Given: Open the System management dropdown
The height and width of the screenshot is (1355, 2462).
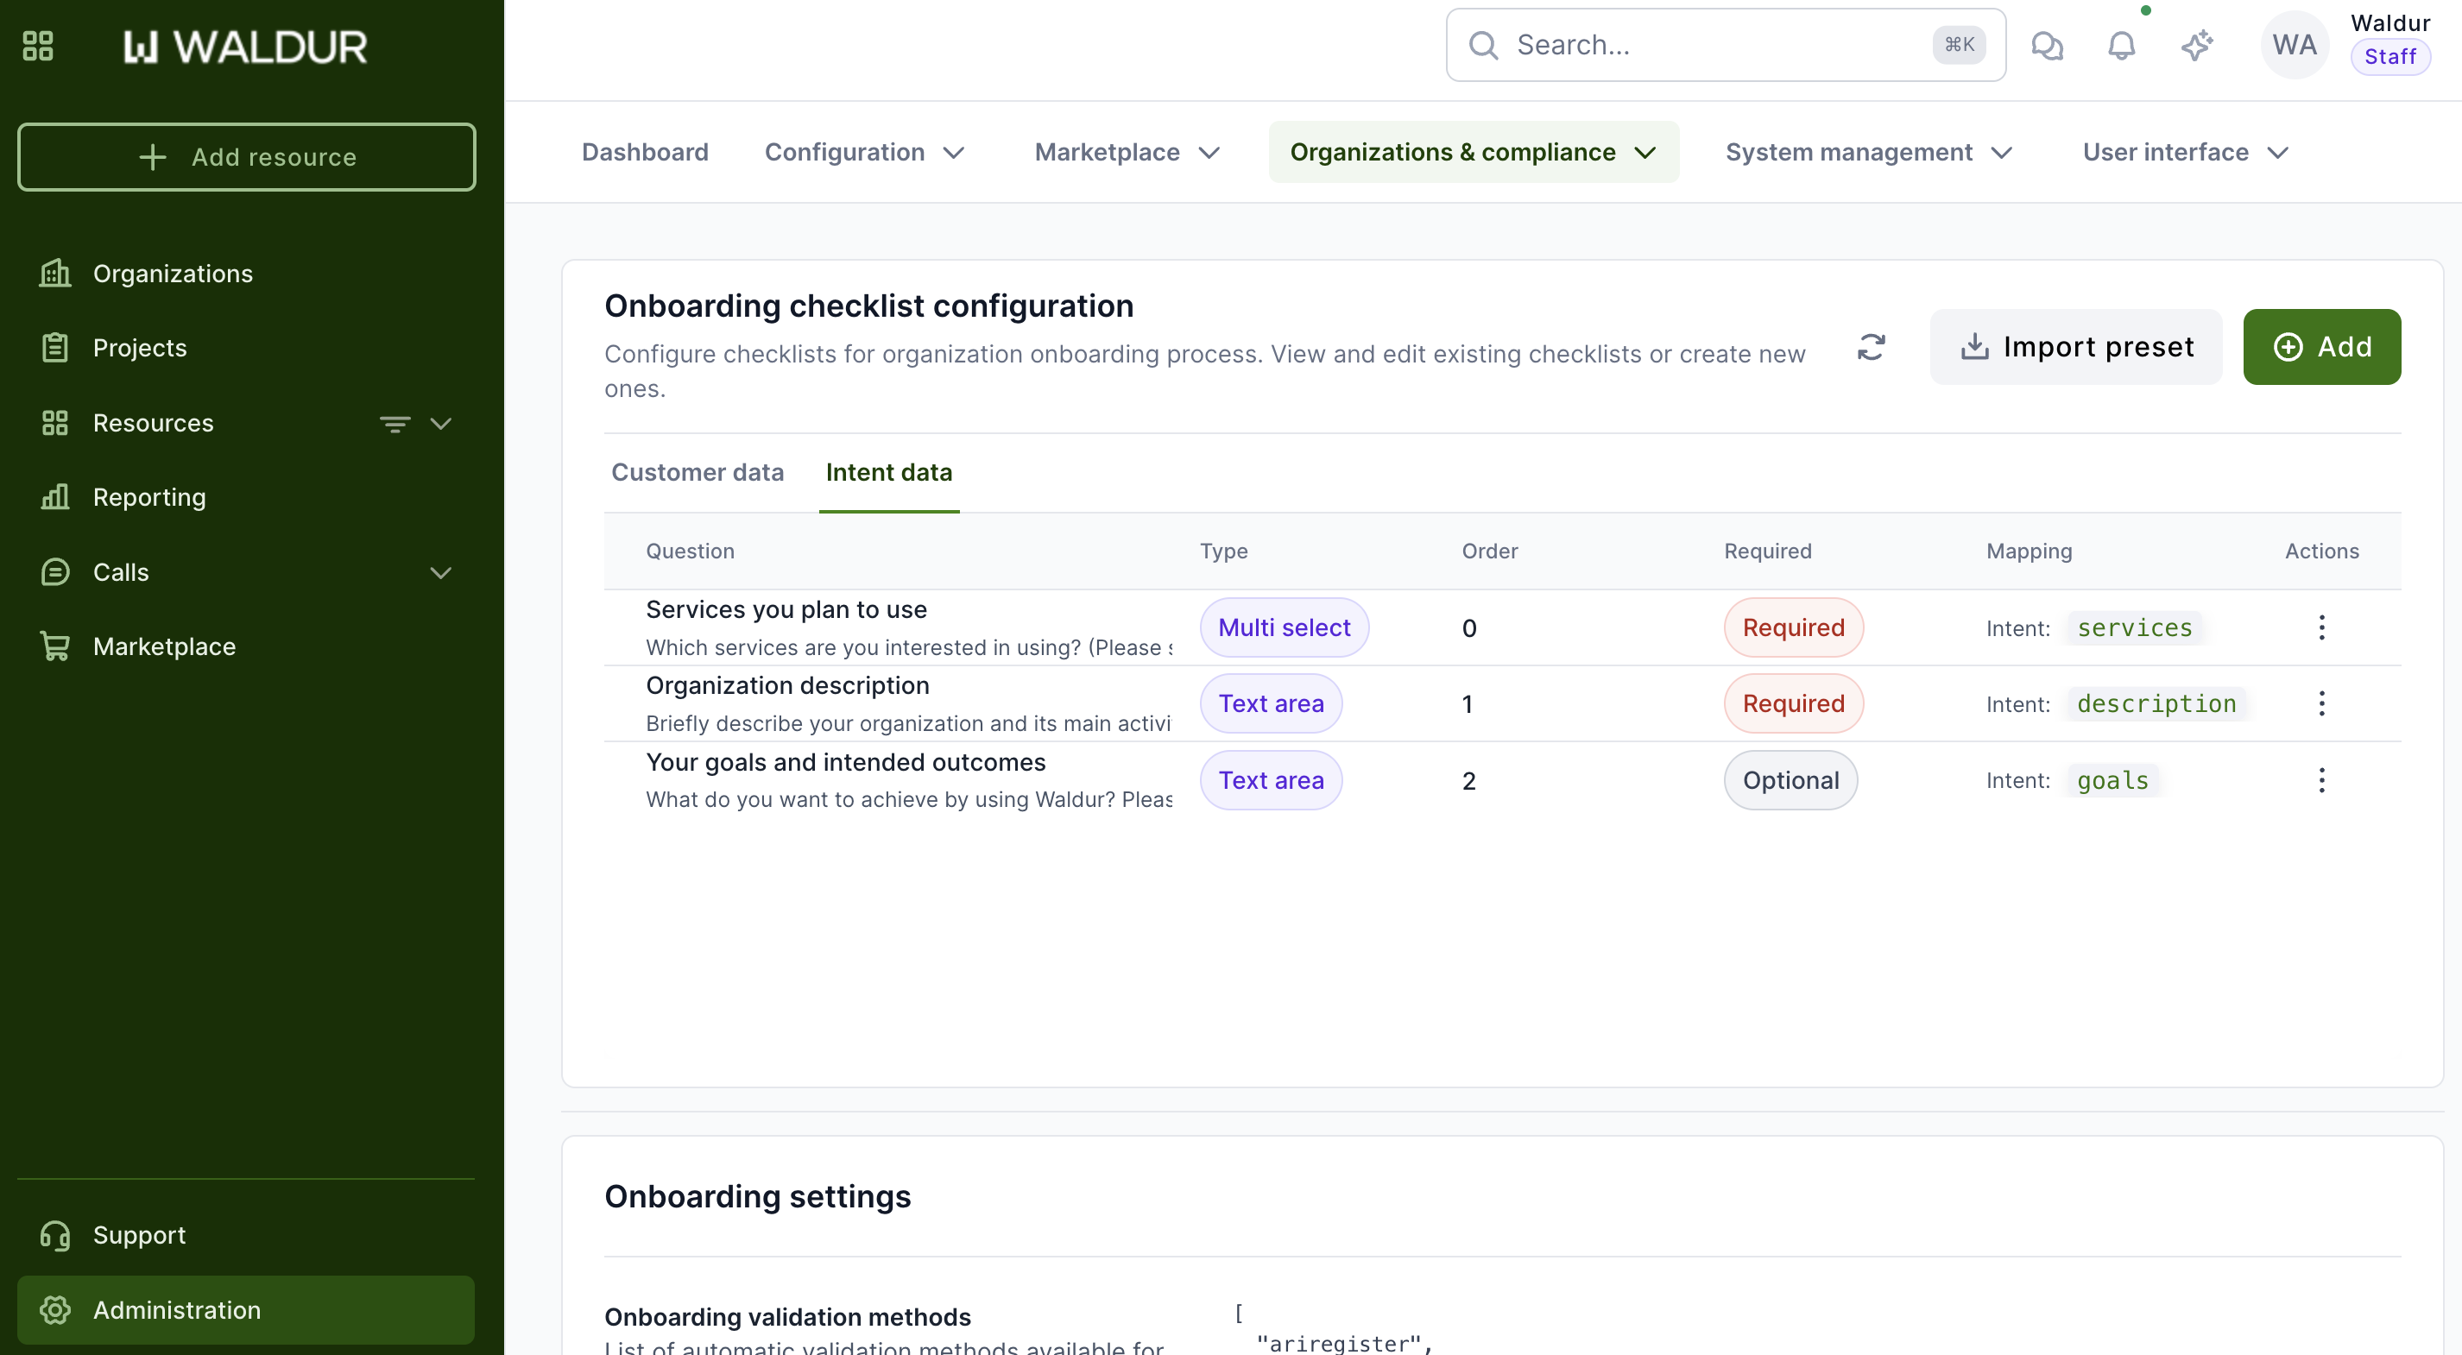Looking at the screenshot, I should (x=1868, y=152).
